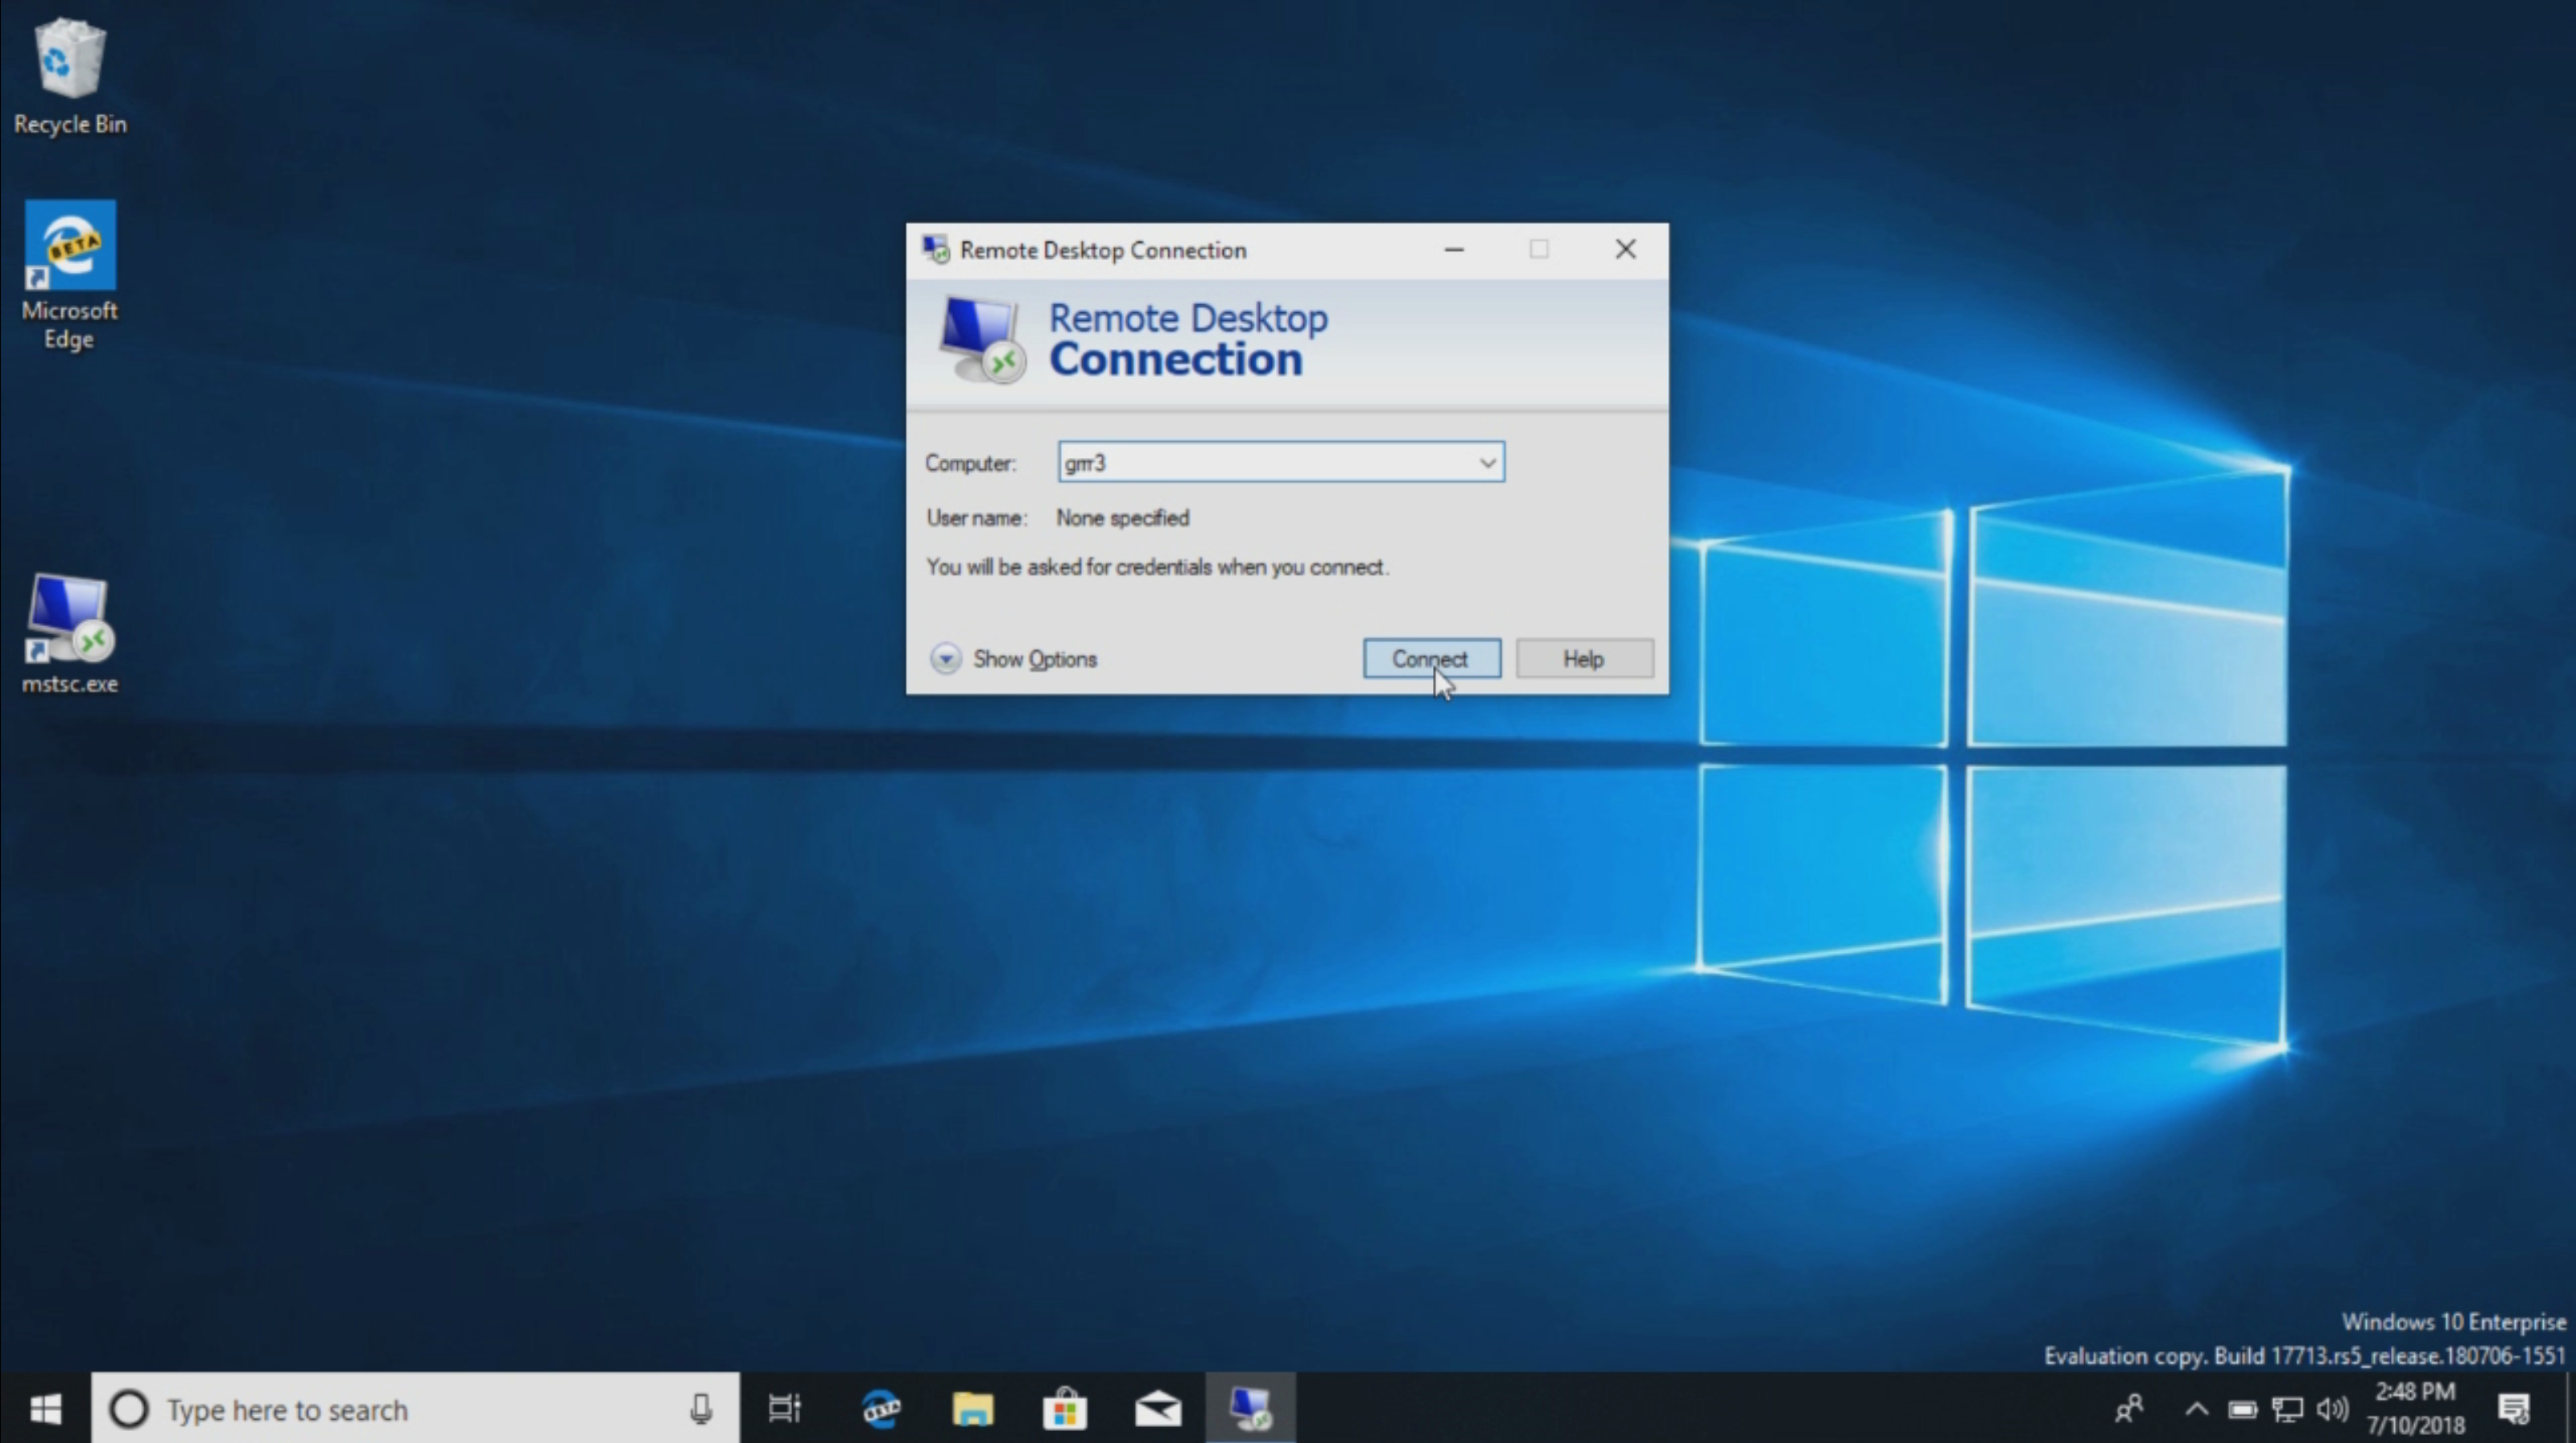Click Connect to initiate remote session

click(1430, 658)
